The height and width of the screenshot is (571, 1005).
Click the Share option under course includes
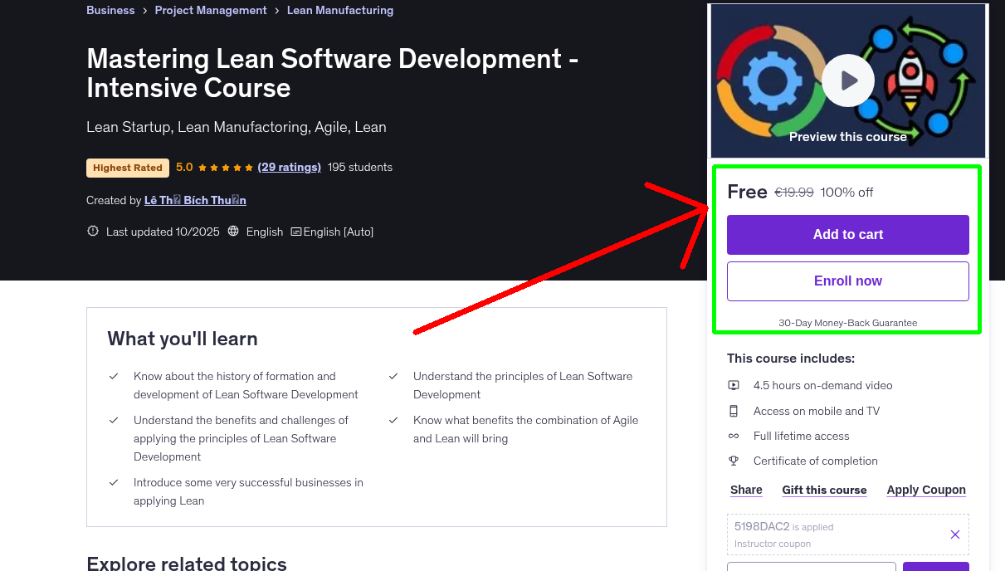click(x=745, y=490)
